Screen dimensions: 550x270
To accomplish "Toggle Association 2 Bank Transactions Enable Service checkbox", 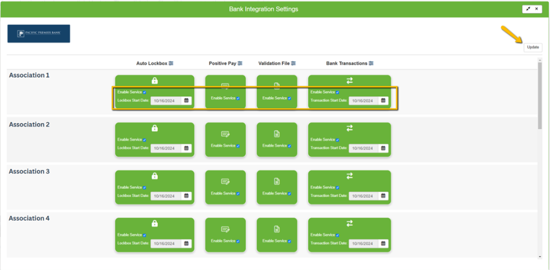I will 338,140.
